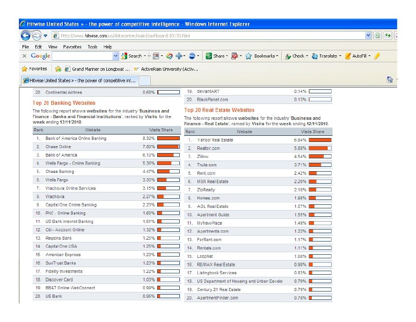This screenshot has height=322, width=416.
Task: Click the Chase Online entry
Action: pos(58,147)
